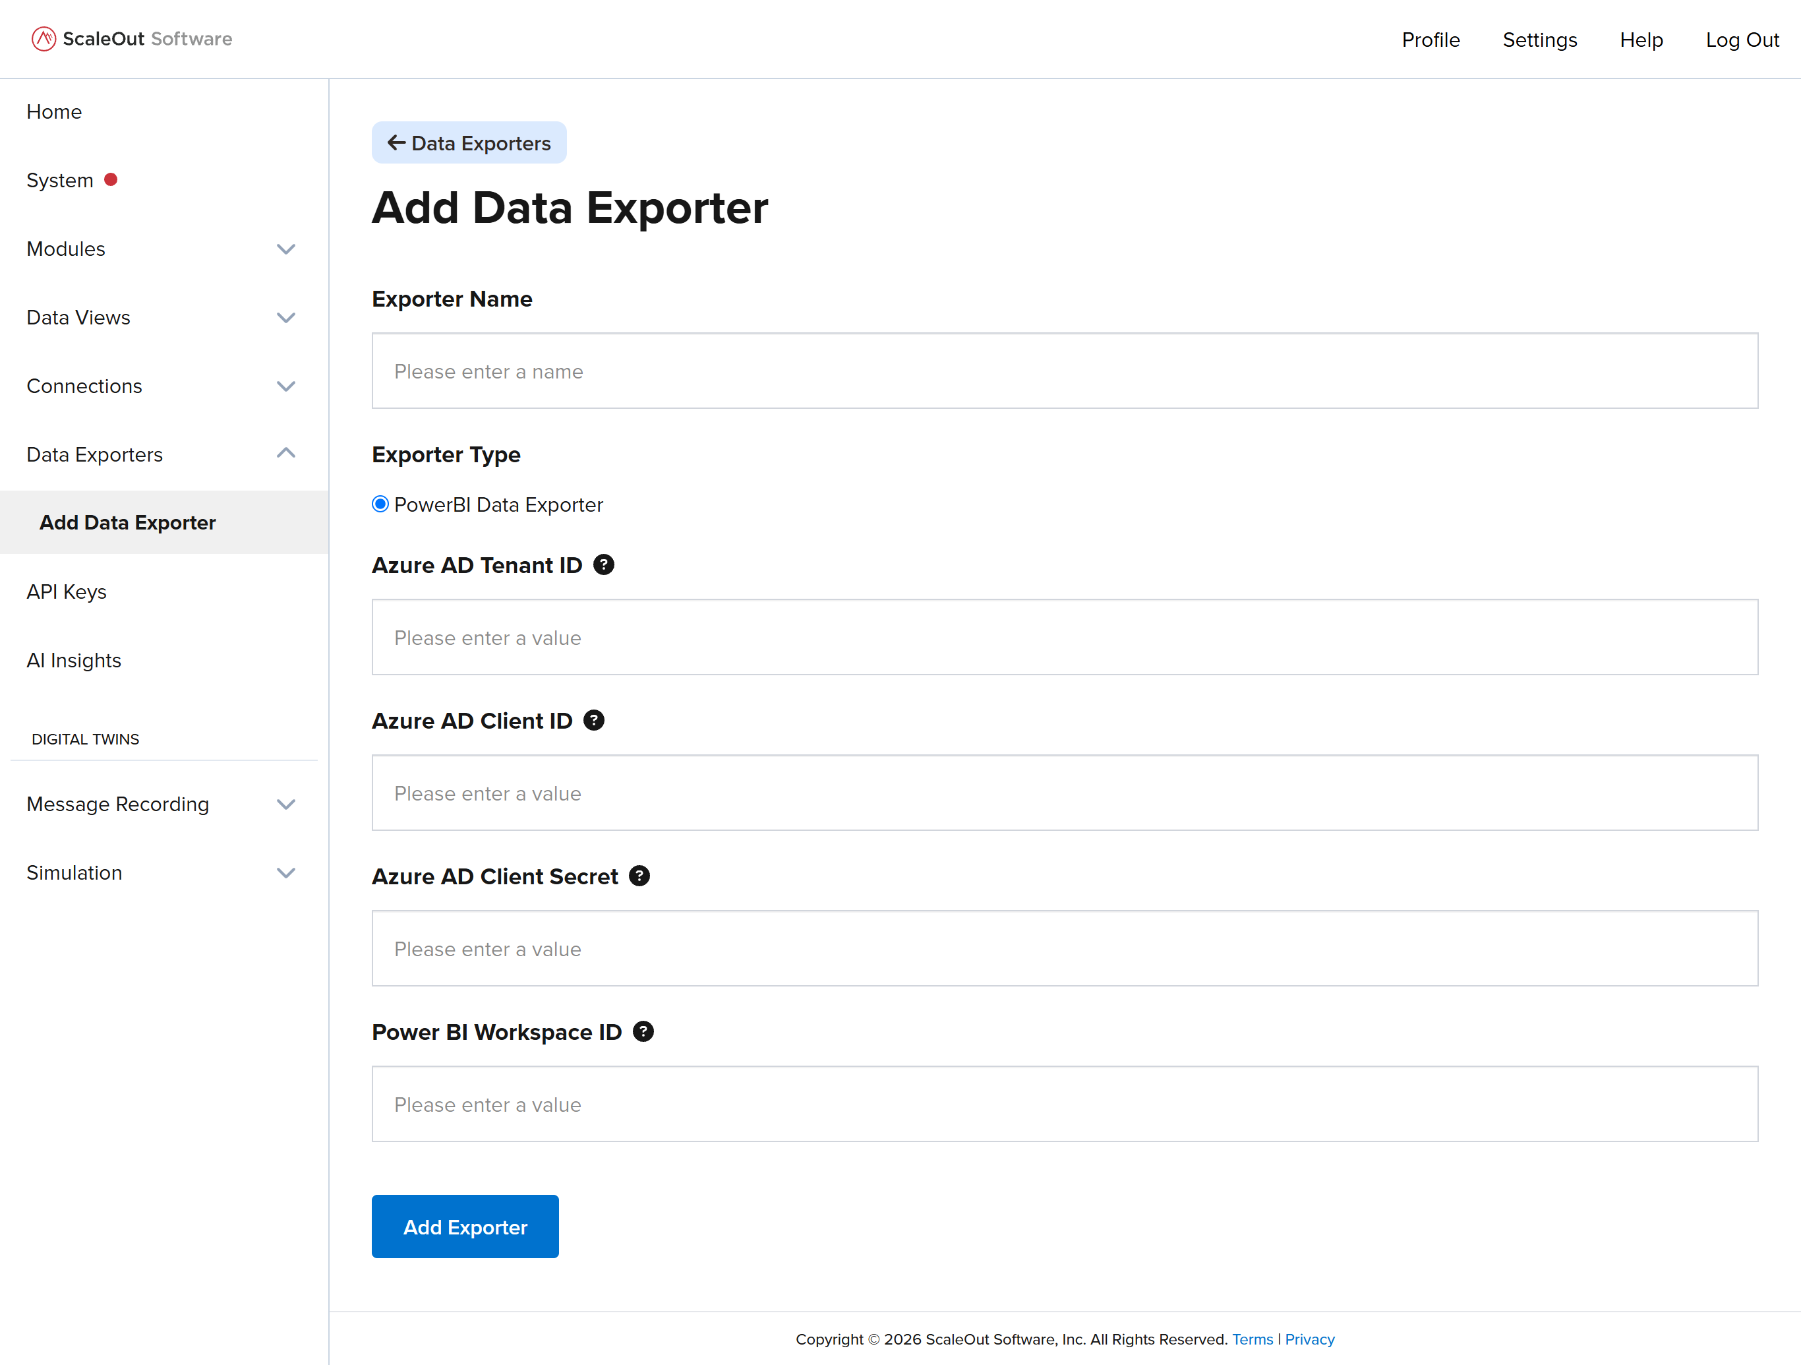Open the Privacy link in footer

(1310, 1340)
